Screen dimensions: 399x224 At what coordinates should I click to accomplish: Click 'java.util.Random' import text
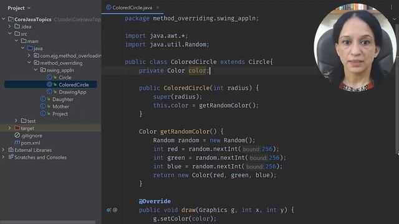(x=178, y=44)
